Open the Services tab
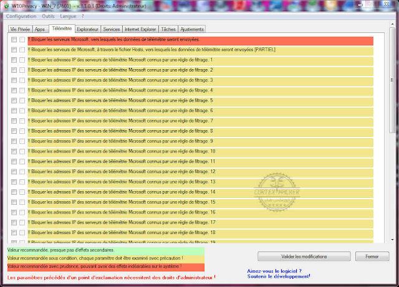 point(112,29)
